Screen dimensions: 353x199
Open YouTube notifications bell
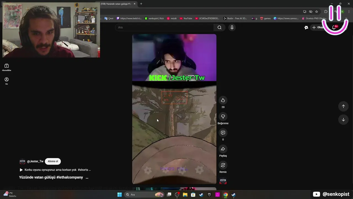[x=334, y=27]
